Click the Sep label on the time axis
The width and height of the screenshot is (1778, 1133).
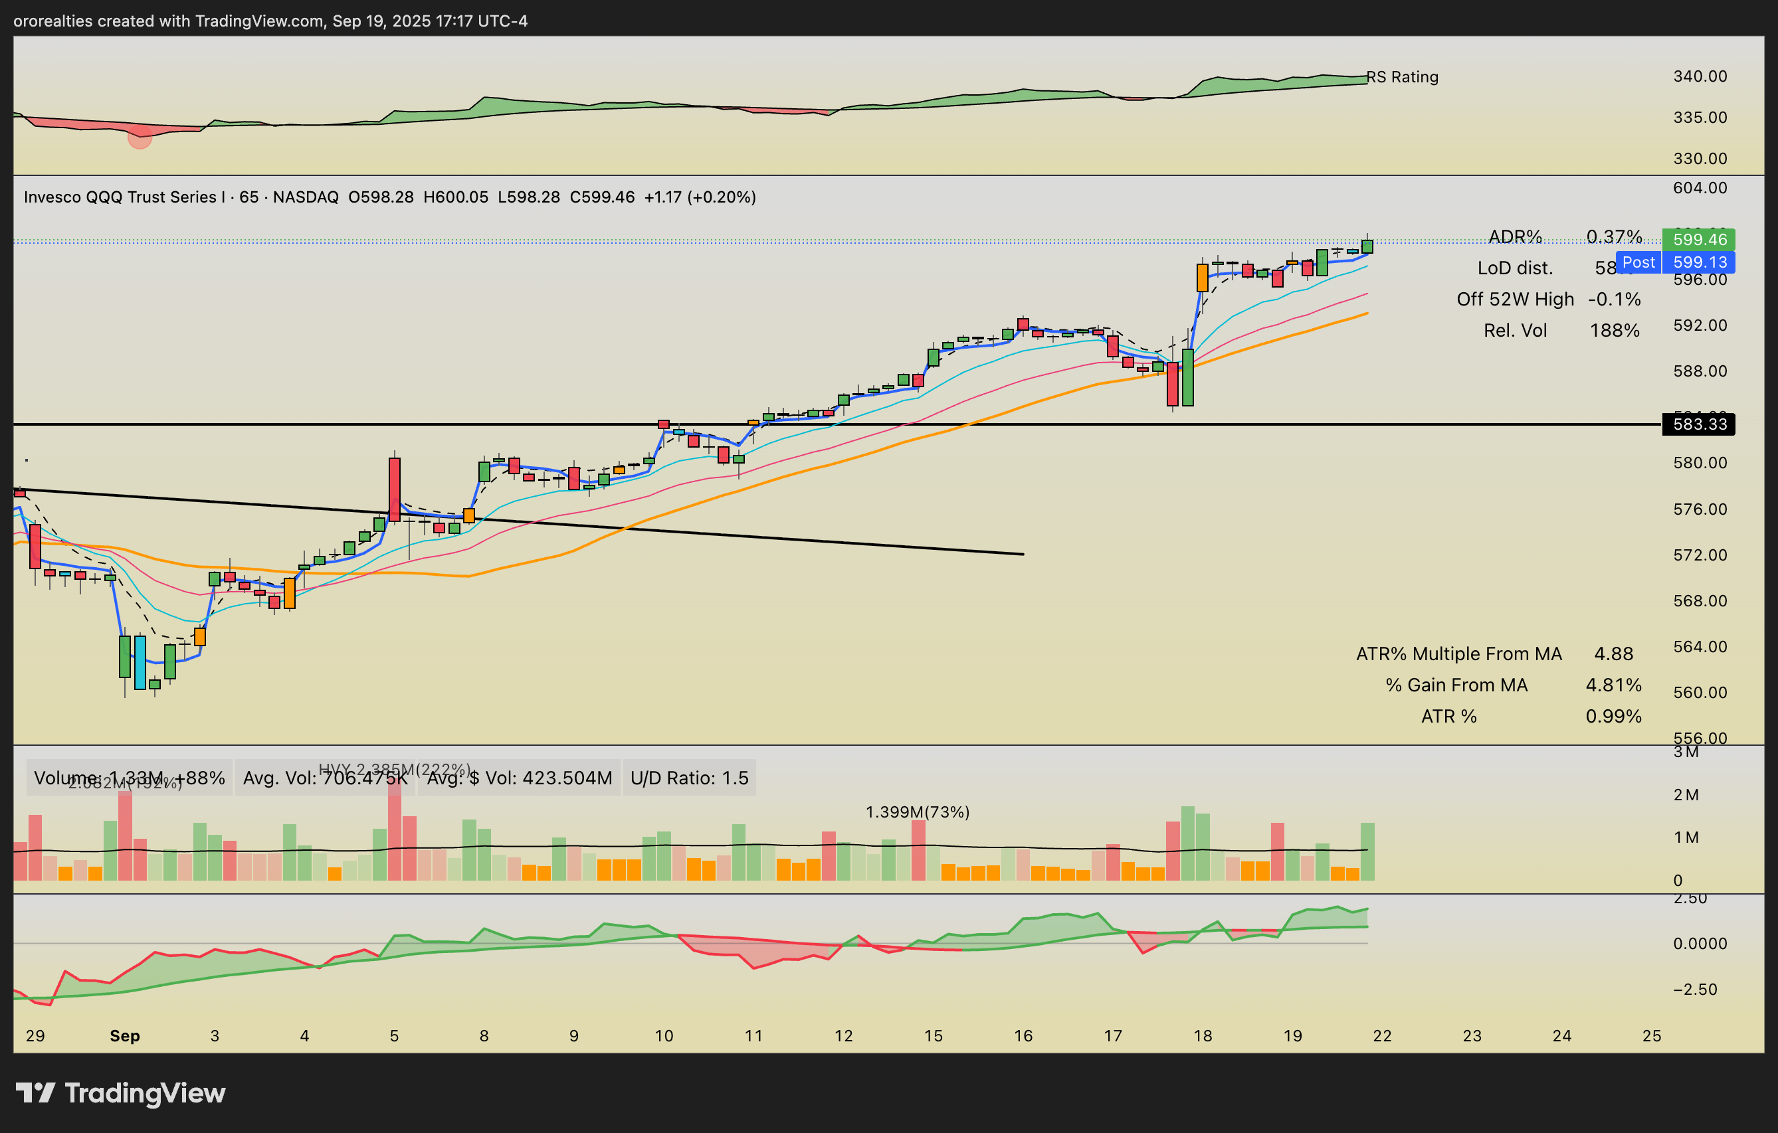tap(125, 1035)
